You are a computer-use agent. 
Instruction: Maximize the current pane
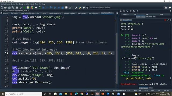click(x=70, y=8)
